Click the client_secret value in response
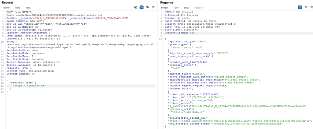Viewport: 313px width, 129px height. point(238,106)
